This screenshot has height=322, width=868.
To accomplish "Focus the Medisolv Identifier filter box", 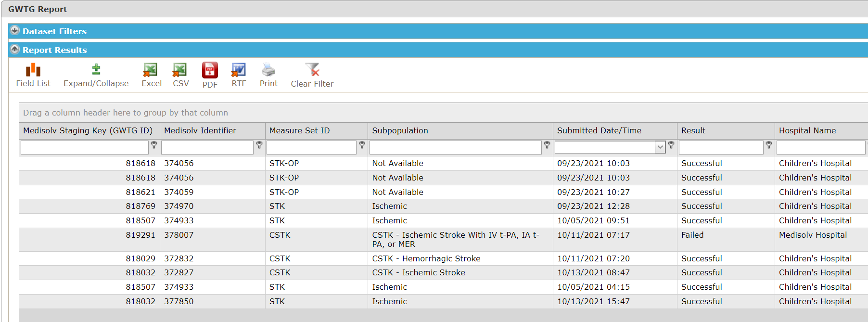I will pyautogui.click(x=207, y=147).
